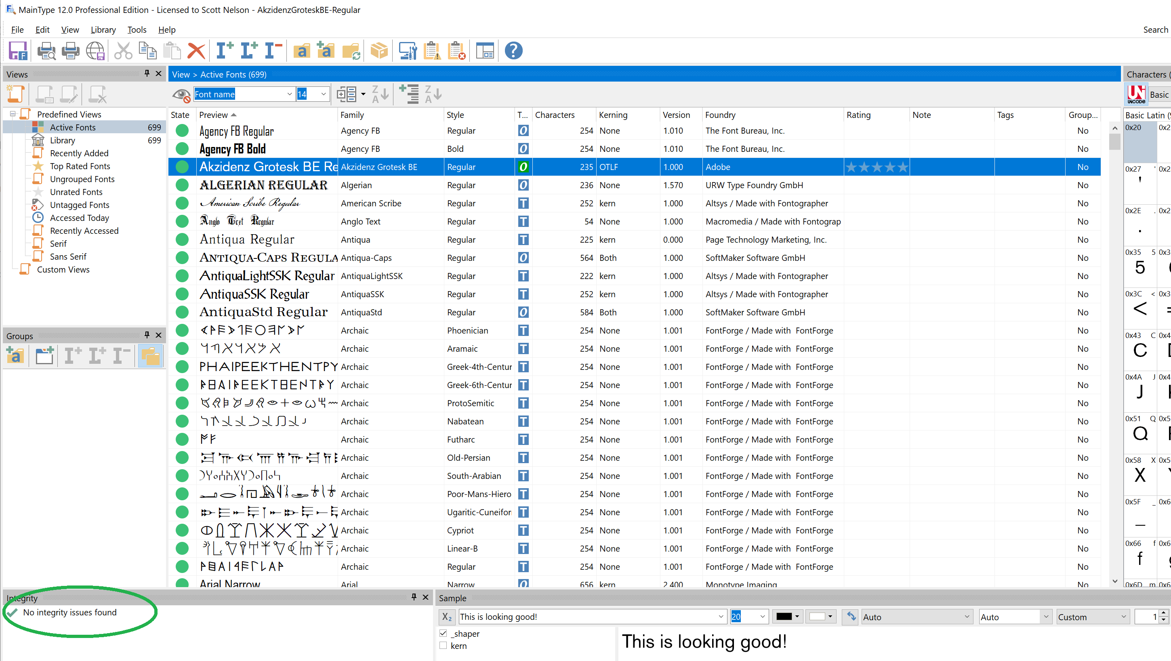
Task: Click the print fonts icon in toolbar
Action: (70, 50)
